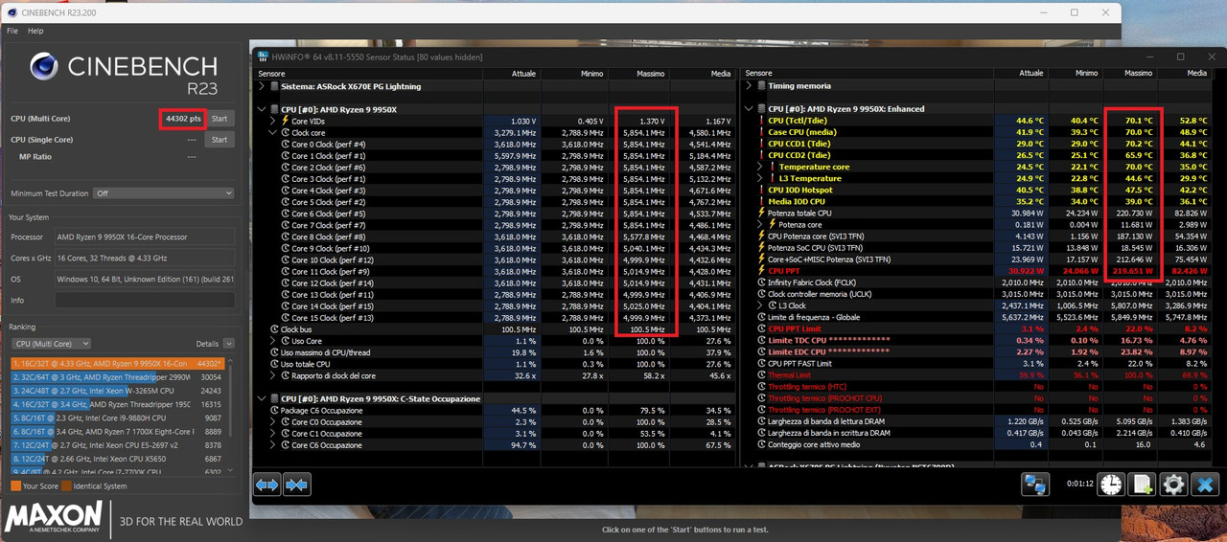Expand Timing memoria section
The width and height of the screenshot is (1227, 542).
tap(749, 86)
